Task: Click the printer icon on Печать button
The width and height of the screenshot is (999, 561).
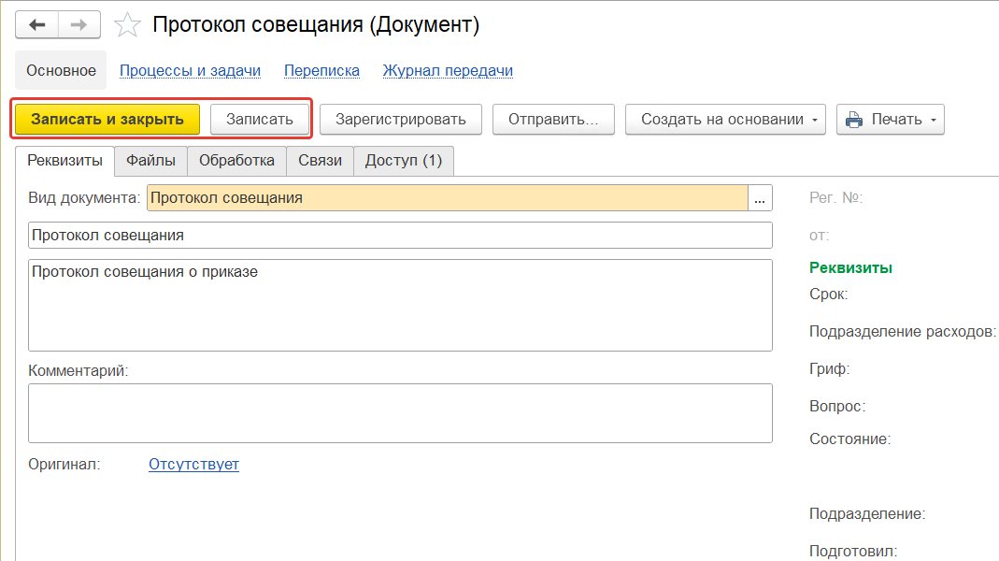Action: (x=853, y=120)
